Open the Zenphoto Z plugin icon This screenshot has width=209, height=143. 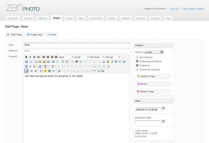[102, 71]
